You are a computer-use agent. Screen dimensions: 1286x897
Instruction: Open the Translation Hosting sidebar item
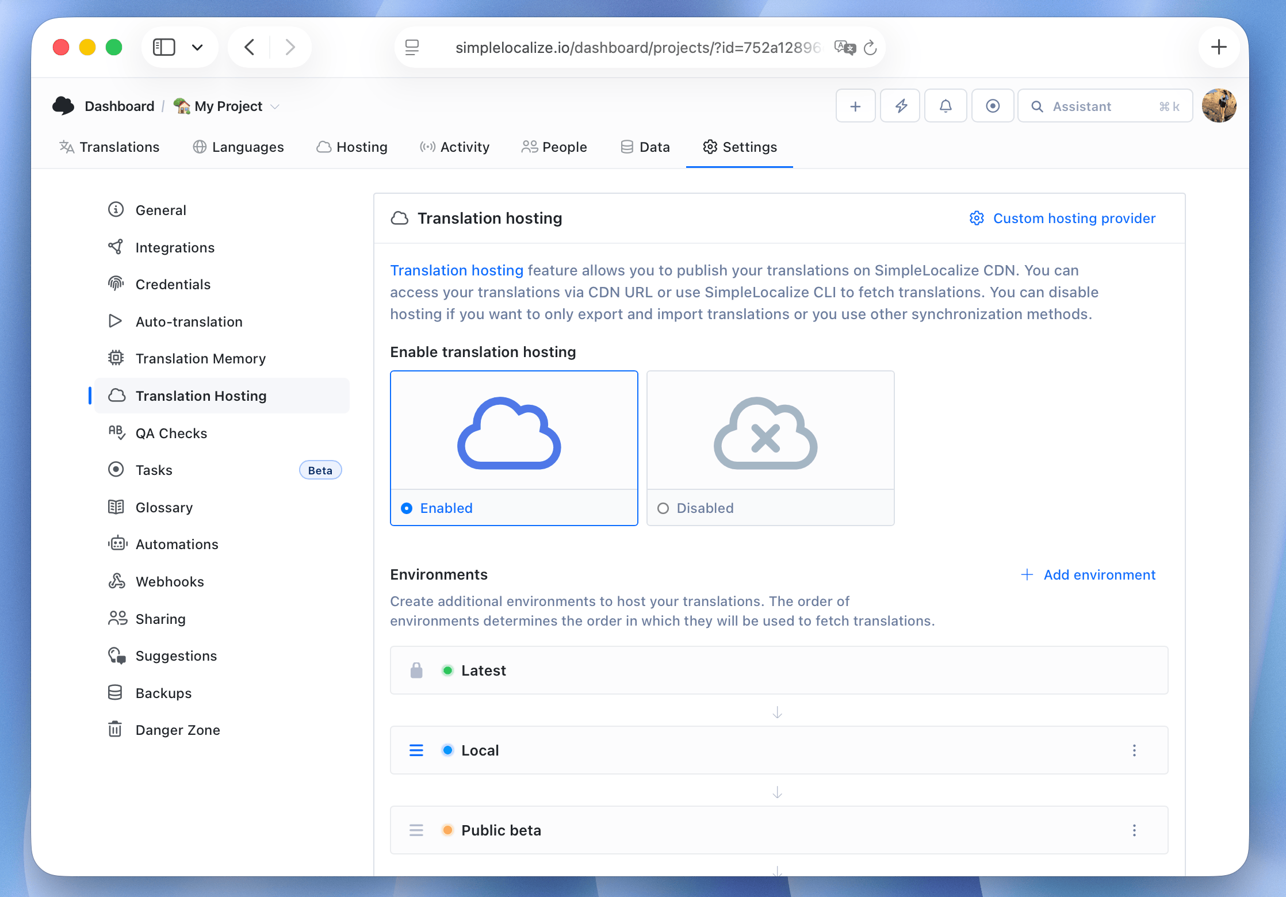tap(201, 396)
